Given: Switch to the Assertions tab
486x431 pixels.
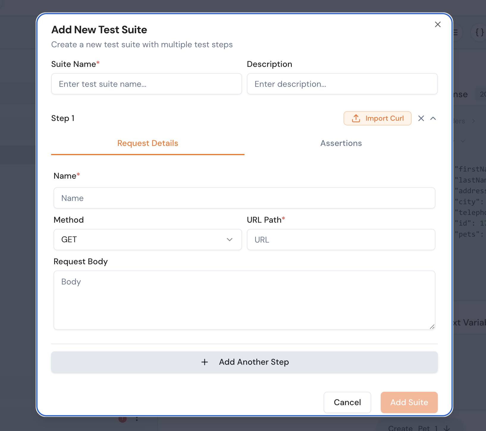Looking at the screenshot, I should pos(341,143).
